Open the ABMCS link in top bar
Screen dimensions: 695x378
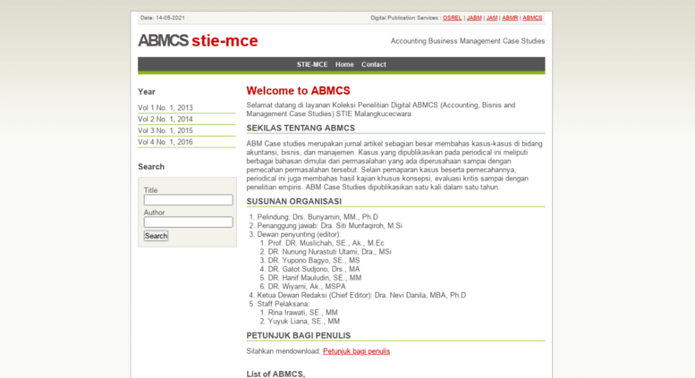tap(532, 18)
